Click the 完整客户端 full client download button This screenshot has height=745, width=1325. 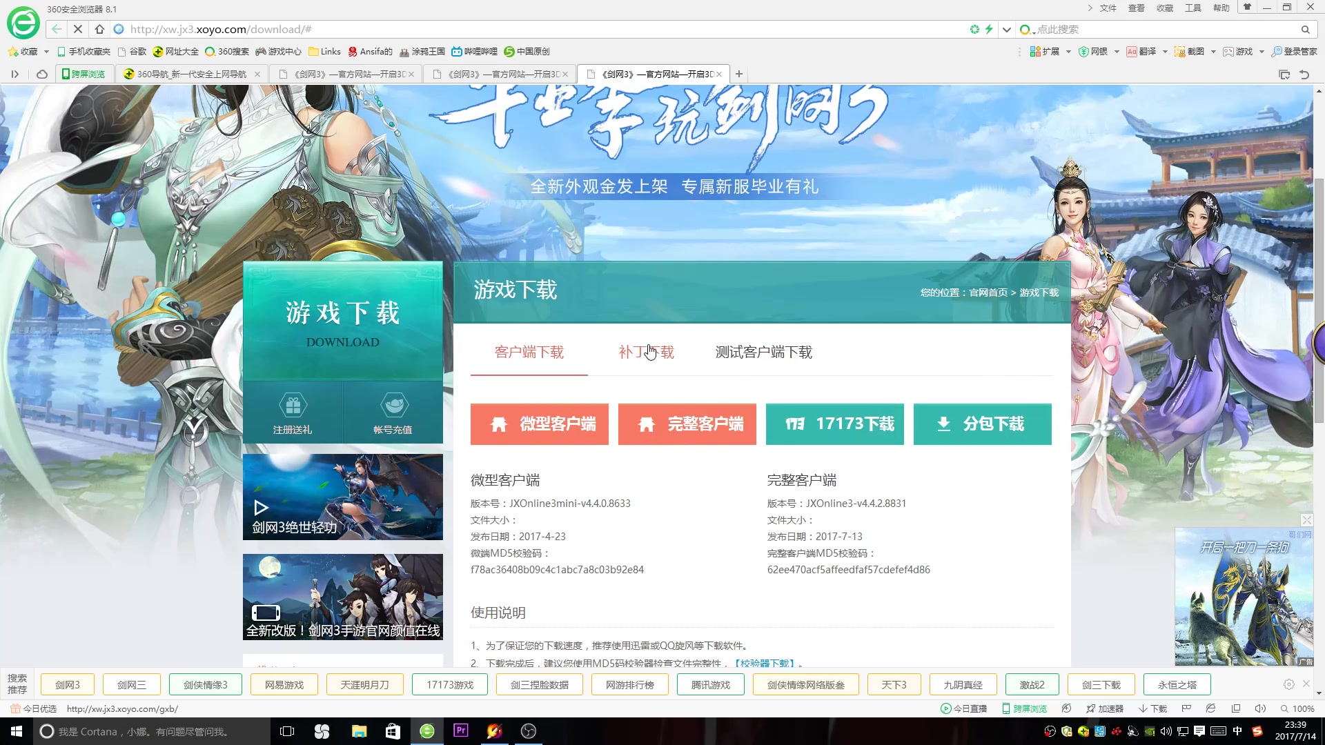click(x=687, y=424)
